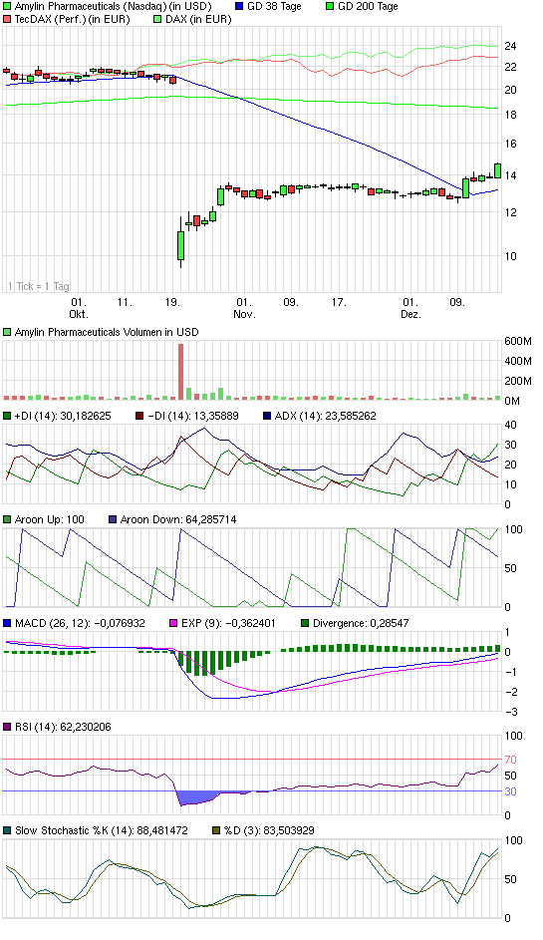
Task: Click the olive %D (3) legend swatch
Action: coord(217,831)
